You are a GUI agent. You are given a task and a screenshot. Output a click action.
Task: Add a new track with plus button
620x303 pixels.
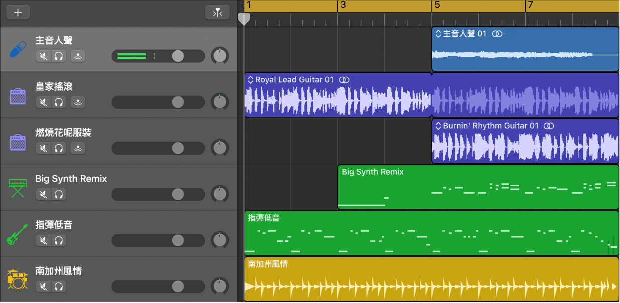(x=18, y=13)
